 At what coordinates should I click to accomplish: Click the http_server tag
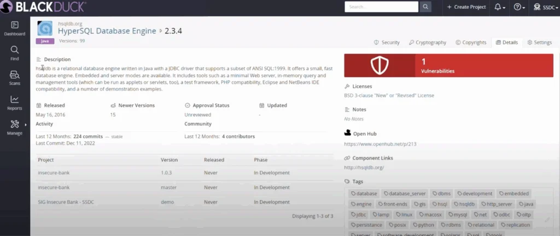[x=497, y=204]
